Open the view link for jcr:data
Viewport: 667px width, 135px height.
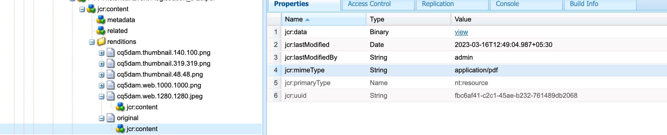461,32
